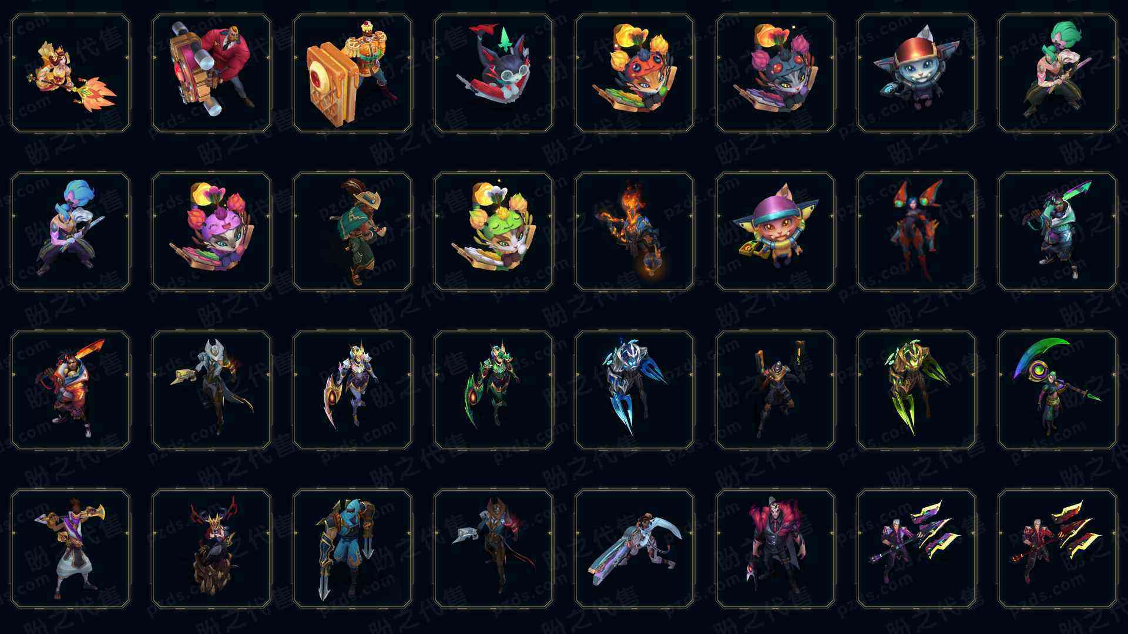Choose the golden waffle shield Braum skin

tap(352, 73)
